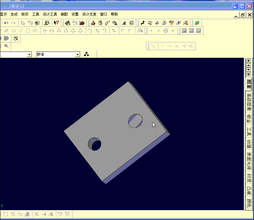The width and height of the screenshot is (254, 220).
Task: Select the Extrude feature icon with red up arrow
Action: tap(93, 23)
